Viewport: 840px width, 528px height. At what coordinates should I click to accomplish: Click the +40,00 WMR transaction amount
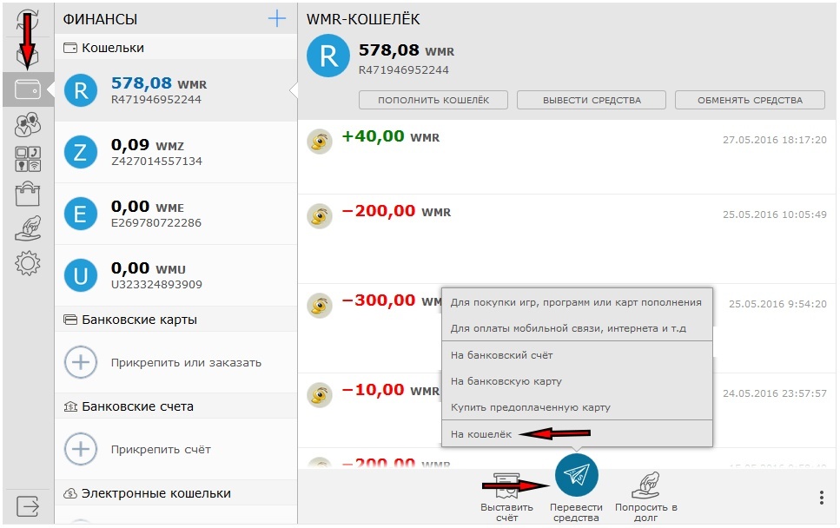391,136
